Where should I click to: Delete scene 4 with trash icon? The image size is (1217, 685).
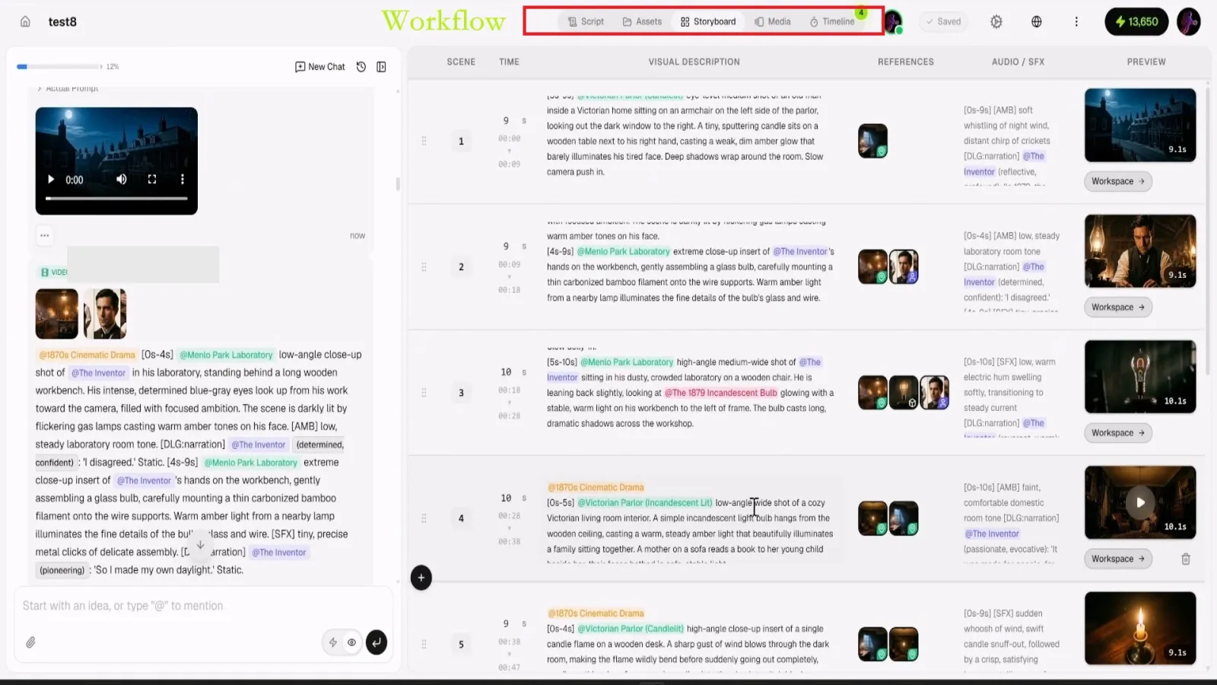pos(1186,559)
